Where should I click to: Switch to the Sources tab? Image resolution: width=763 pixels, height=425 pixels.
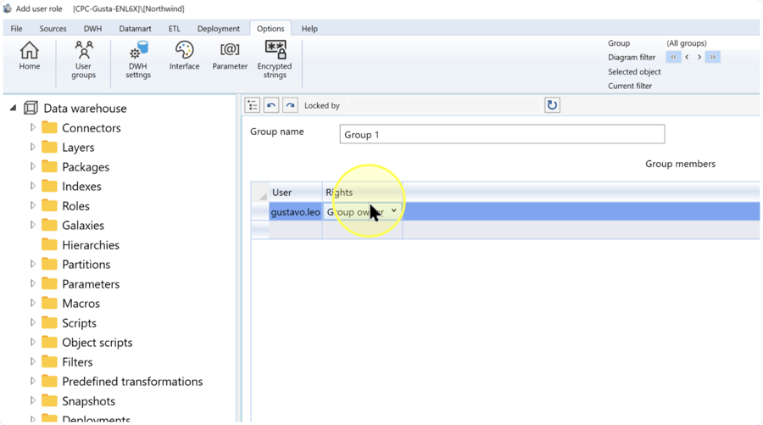point(53,29)
